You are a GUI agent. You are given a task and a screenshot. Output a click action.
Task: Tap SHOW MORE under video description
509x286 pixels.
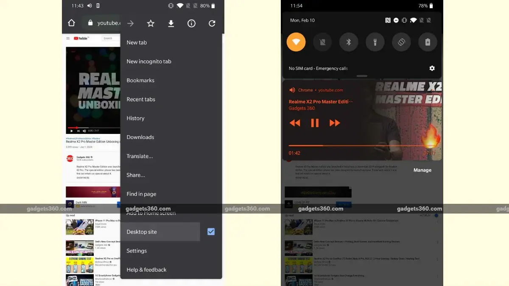83,178
